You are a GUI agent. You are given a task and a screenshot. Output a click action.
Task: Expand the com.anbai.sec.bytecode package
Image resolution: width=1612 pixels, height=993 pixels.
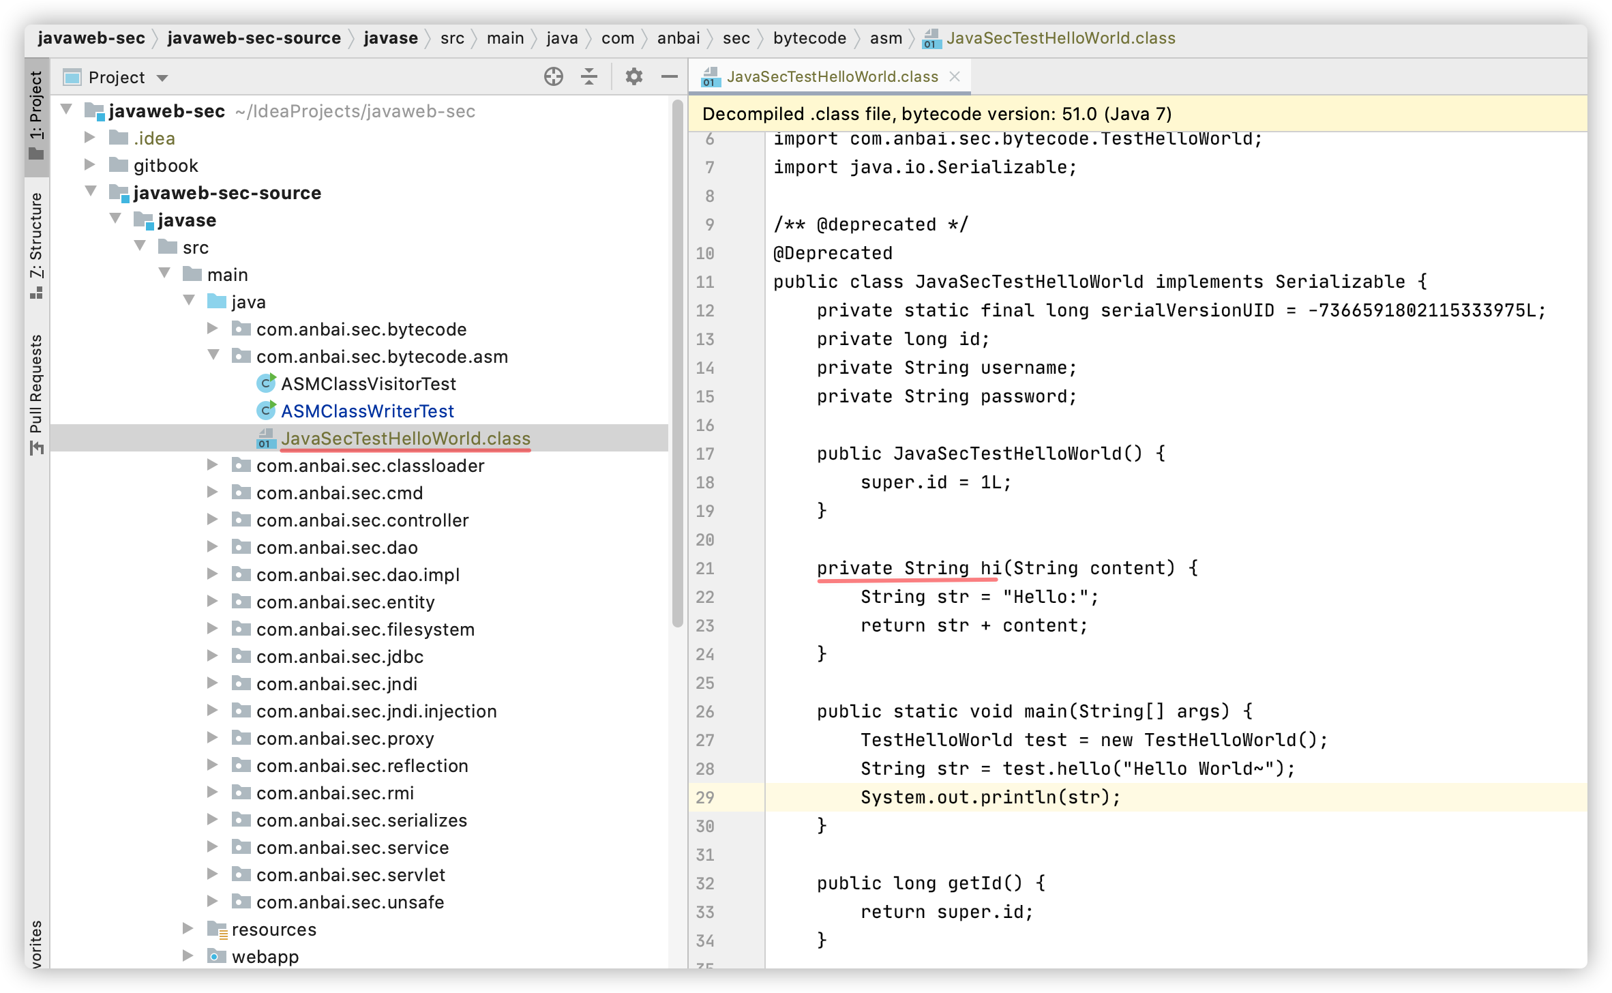(x=213, y=329)
